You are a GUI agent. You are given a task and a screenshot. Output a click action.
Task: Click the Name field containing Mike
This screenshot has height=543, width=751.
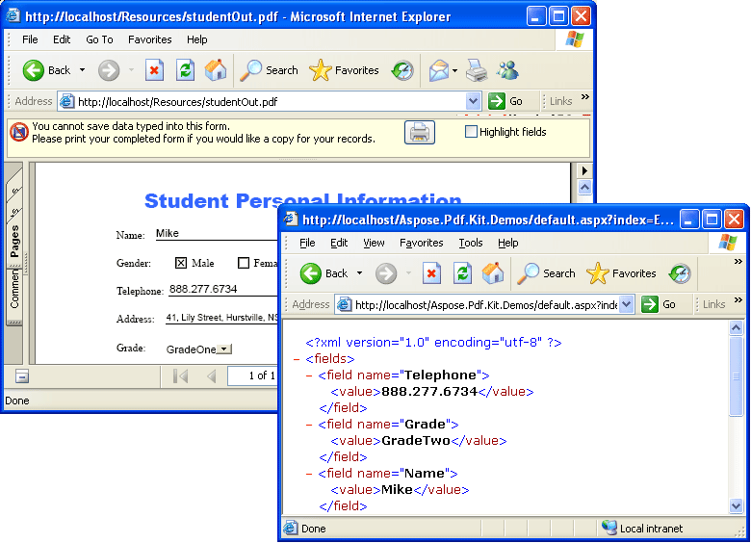tap(217, 233)
